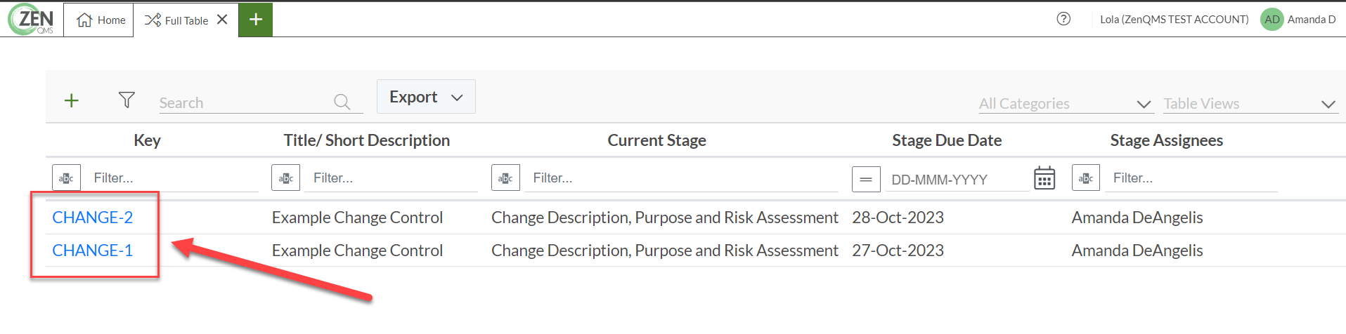This screenshot has width=1346, height=334.
Task: Click the ZenQMS logo
Action: point(32,20)
